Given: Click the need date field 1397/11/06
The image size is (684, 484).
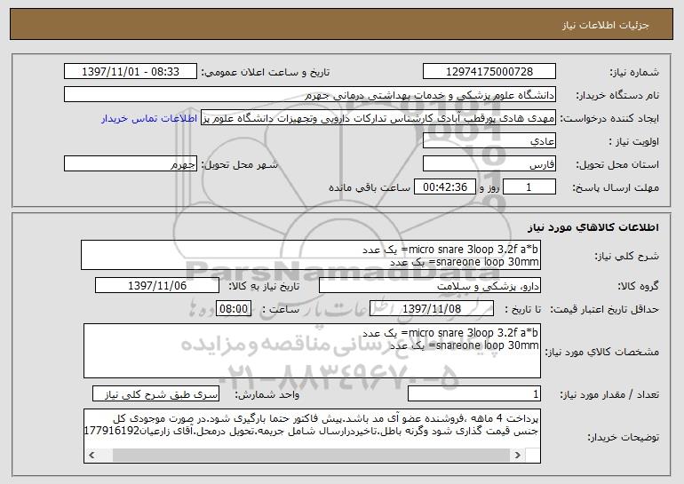Looking at the screenshot, I should click(x=157, y=286).
